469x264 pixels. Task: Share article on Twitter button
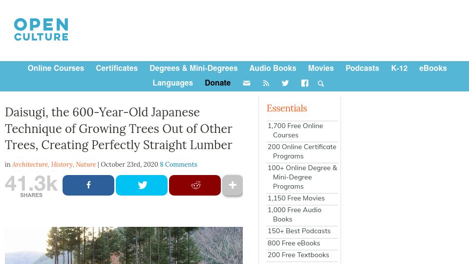pos(142,185)
